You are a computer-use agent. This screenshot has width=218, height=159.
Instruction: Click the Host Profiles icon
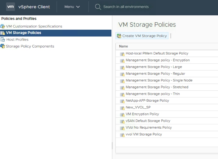coord(3,40)
